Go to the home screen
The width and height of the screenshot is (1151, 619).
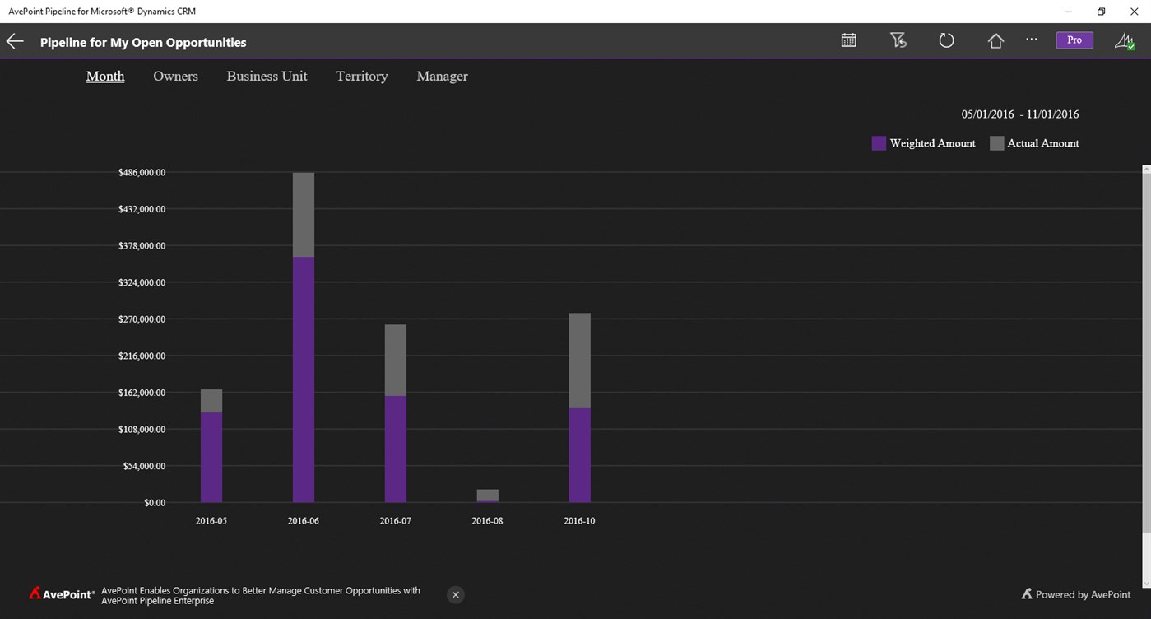click(995, 40)
